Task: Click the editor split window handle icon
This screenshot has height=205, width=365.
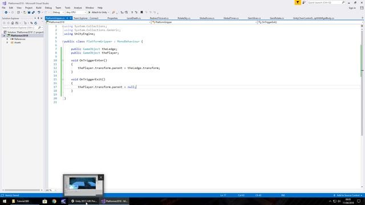Action: point(362,26)
